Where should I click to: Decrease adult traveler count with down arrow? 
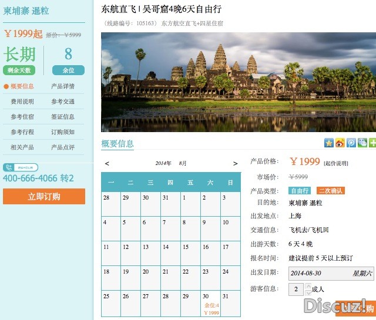click(309, 292)
